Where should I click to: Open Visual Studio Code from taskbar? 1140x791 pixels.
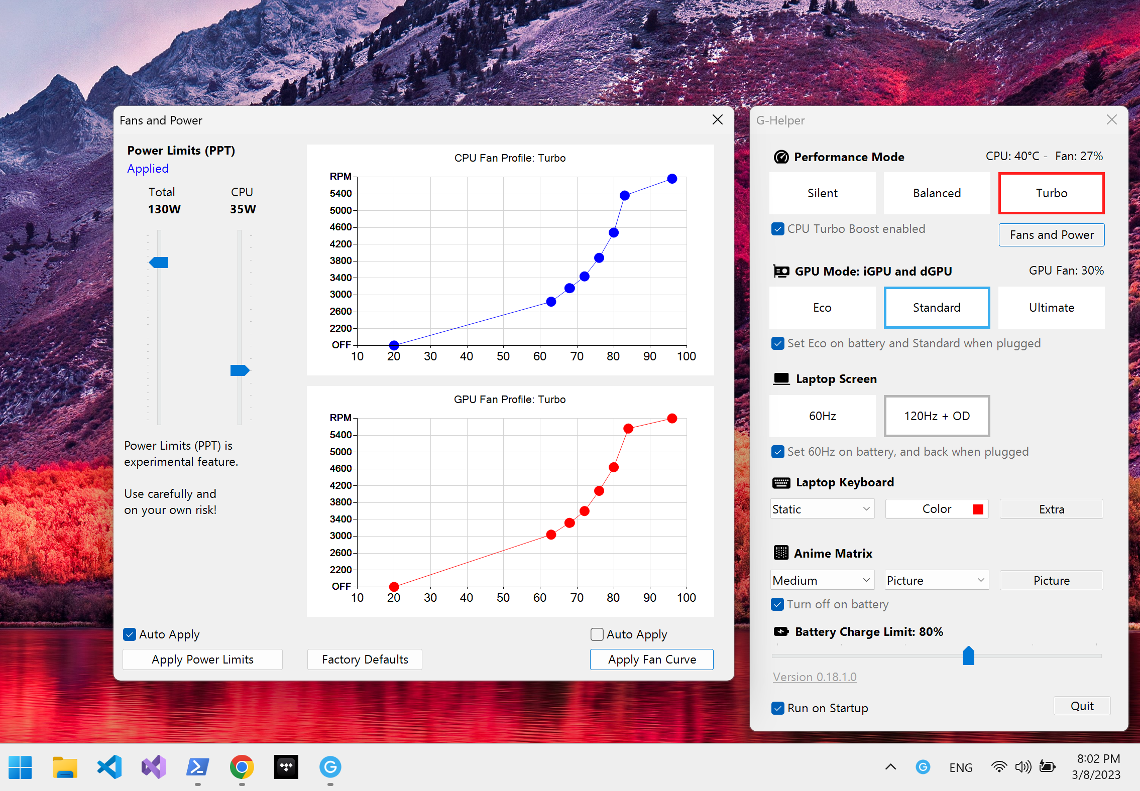pyautogui.click(x=109, y=767)
